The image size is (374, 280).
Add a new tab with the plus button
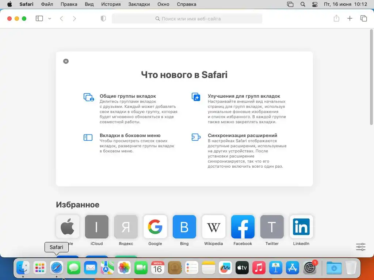[x=350, y=18]
